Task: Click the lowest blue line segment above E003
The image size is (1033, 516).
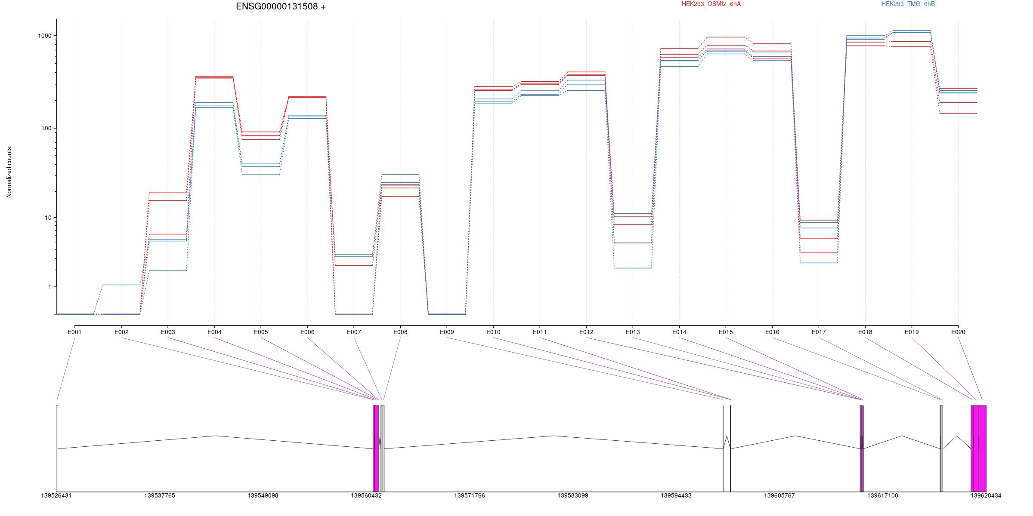Action: click(x=168, y=271)
